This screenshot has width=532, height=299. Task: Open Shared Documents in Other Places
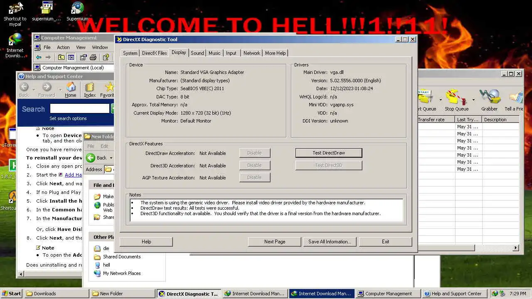[x=117, y=257]
